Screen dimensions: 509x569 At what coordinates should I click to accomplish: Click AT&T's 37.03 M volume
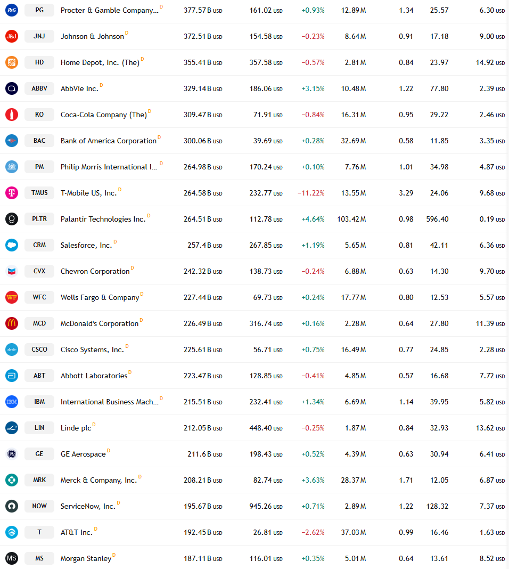[x=354, y=532]
